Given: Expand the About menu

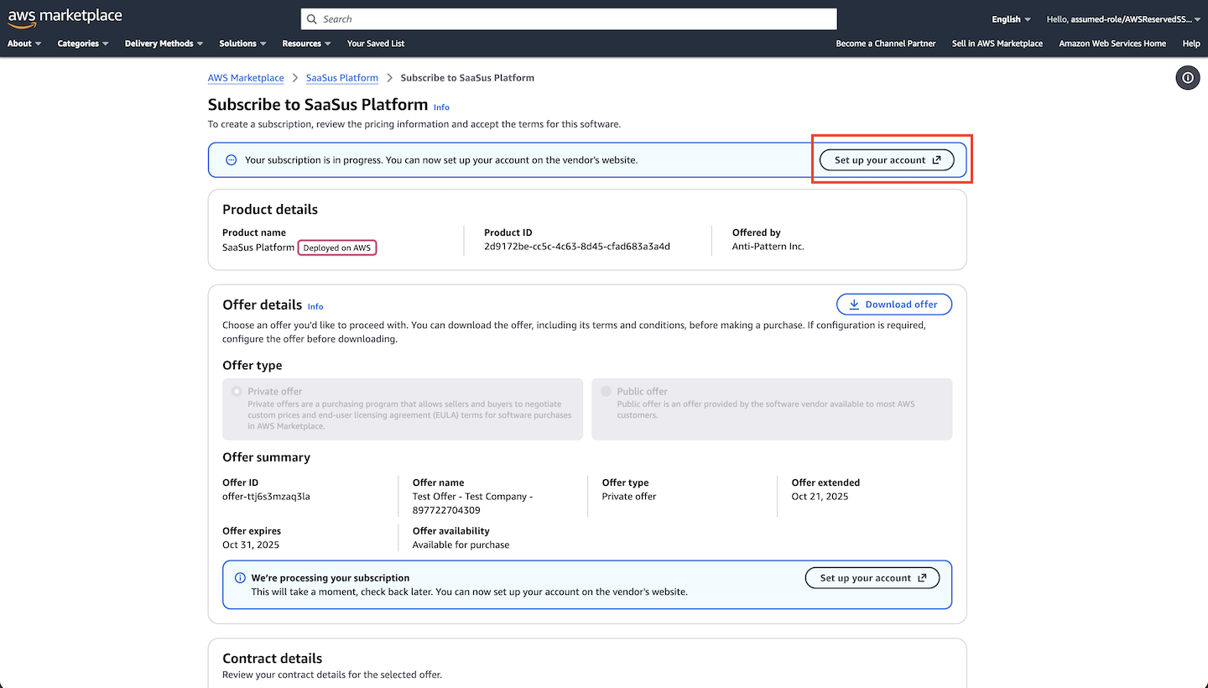Looking at the screenshot, I should tap(24, 44).
